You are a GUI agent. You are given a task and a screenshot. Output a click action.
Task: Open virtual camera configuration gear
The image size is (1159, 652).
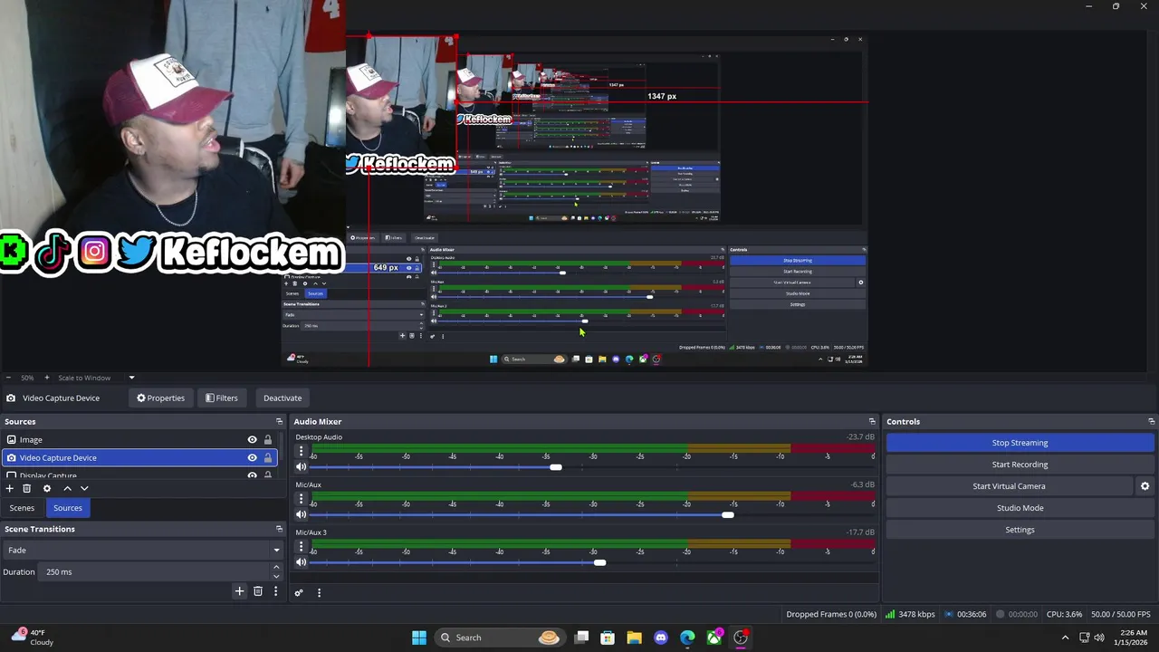pos(1145,486)
